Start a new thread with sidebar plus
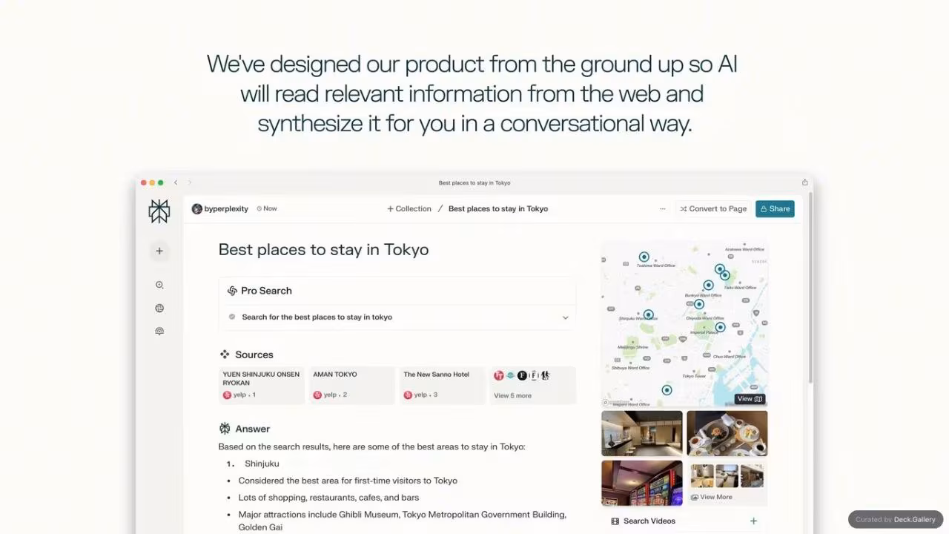This screenshot has height=534, width=949. (159, 251)
